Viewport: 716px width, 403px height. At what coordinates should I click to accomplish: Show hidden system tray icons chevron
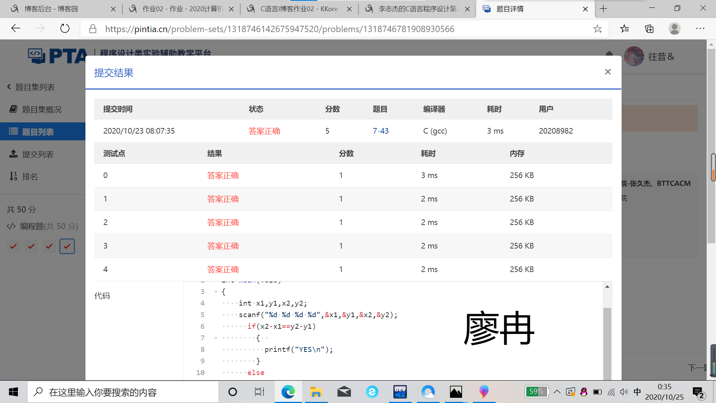click(557, 392)
